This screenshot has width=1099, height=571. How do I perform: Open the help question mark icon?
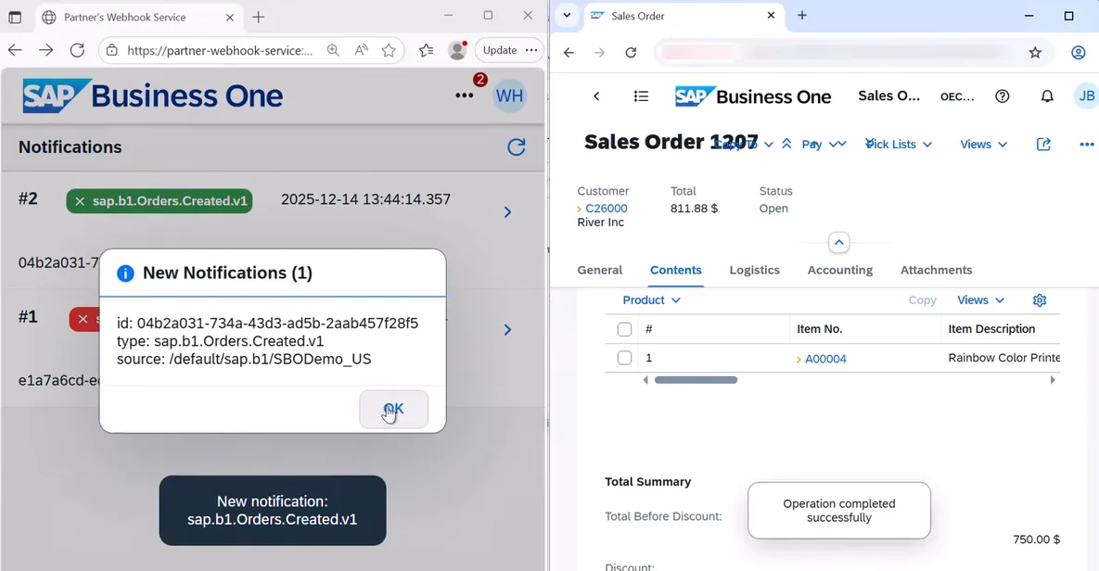(x=1002, y=96)
